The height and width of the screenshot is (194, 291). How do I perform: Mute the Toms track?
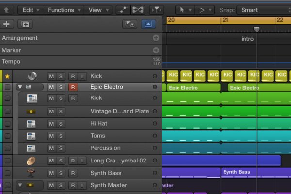[51, 136]
